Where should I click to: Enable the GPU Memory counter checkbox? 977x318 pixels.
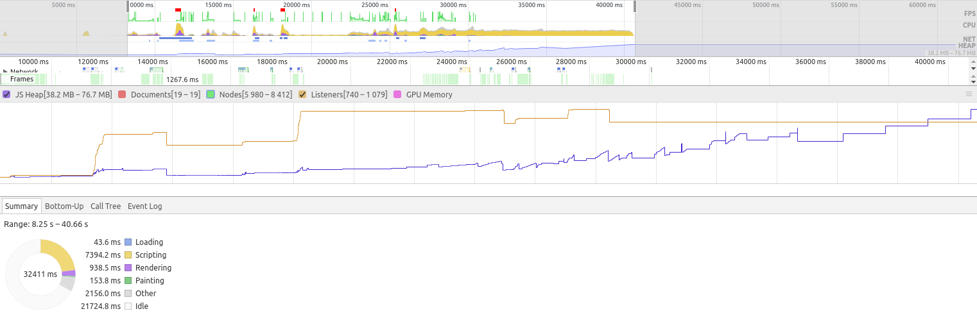point(397,94)
